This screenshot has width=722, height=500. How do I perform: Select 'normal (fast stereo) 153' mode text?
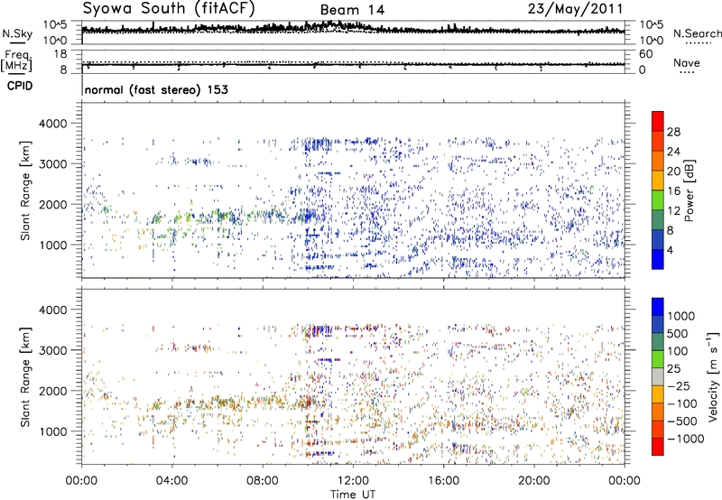(156, 89)
